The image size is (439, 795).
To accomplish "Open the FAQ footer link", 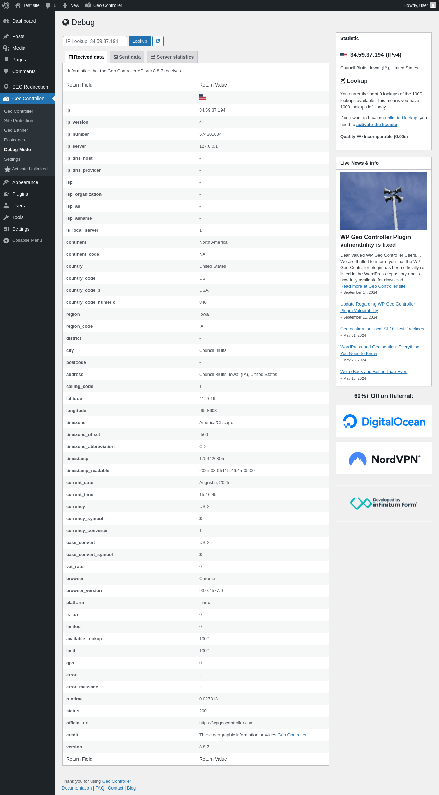I will coord(100,788).
